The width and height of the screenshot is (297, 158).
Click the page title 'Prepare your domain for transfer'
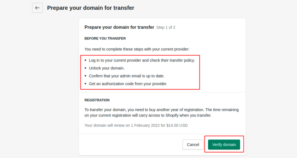[90, 8]
